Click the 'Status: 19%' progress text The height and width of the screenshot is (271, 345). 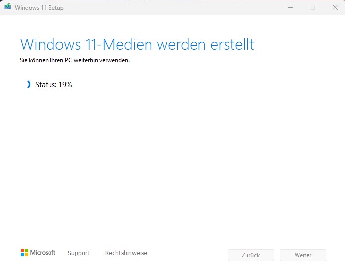pyautogui.click(x=53, y=85)
